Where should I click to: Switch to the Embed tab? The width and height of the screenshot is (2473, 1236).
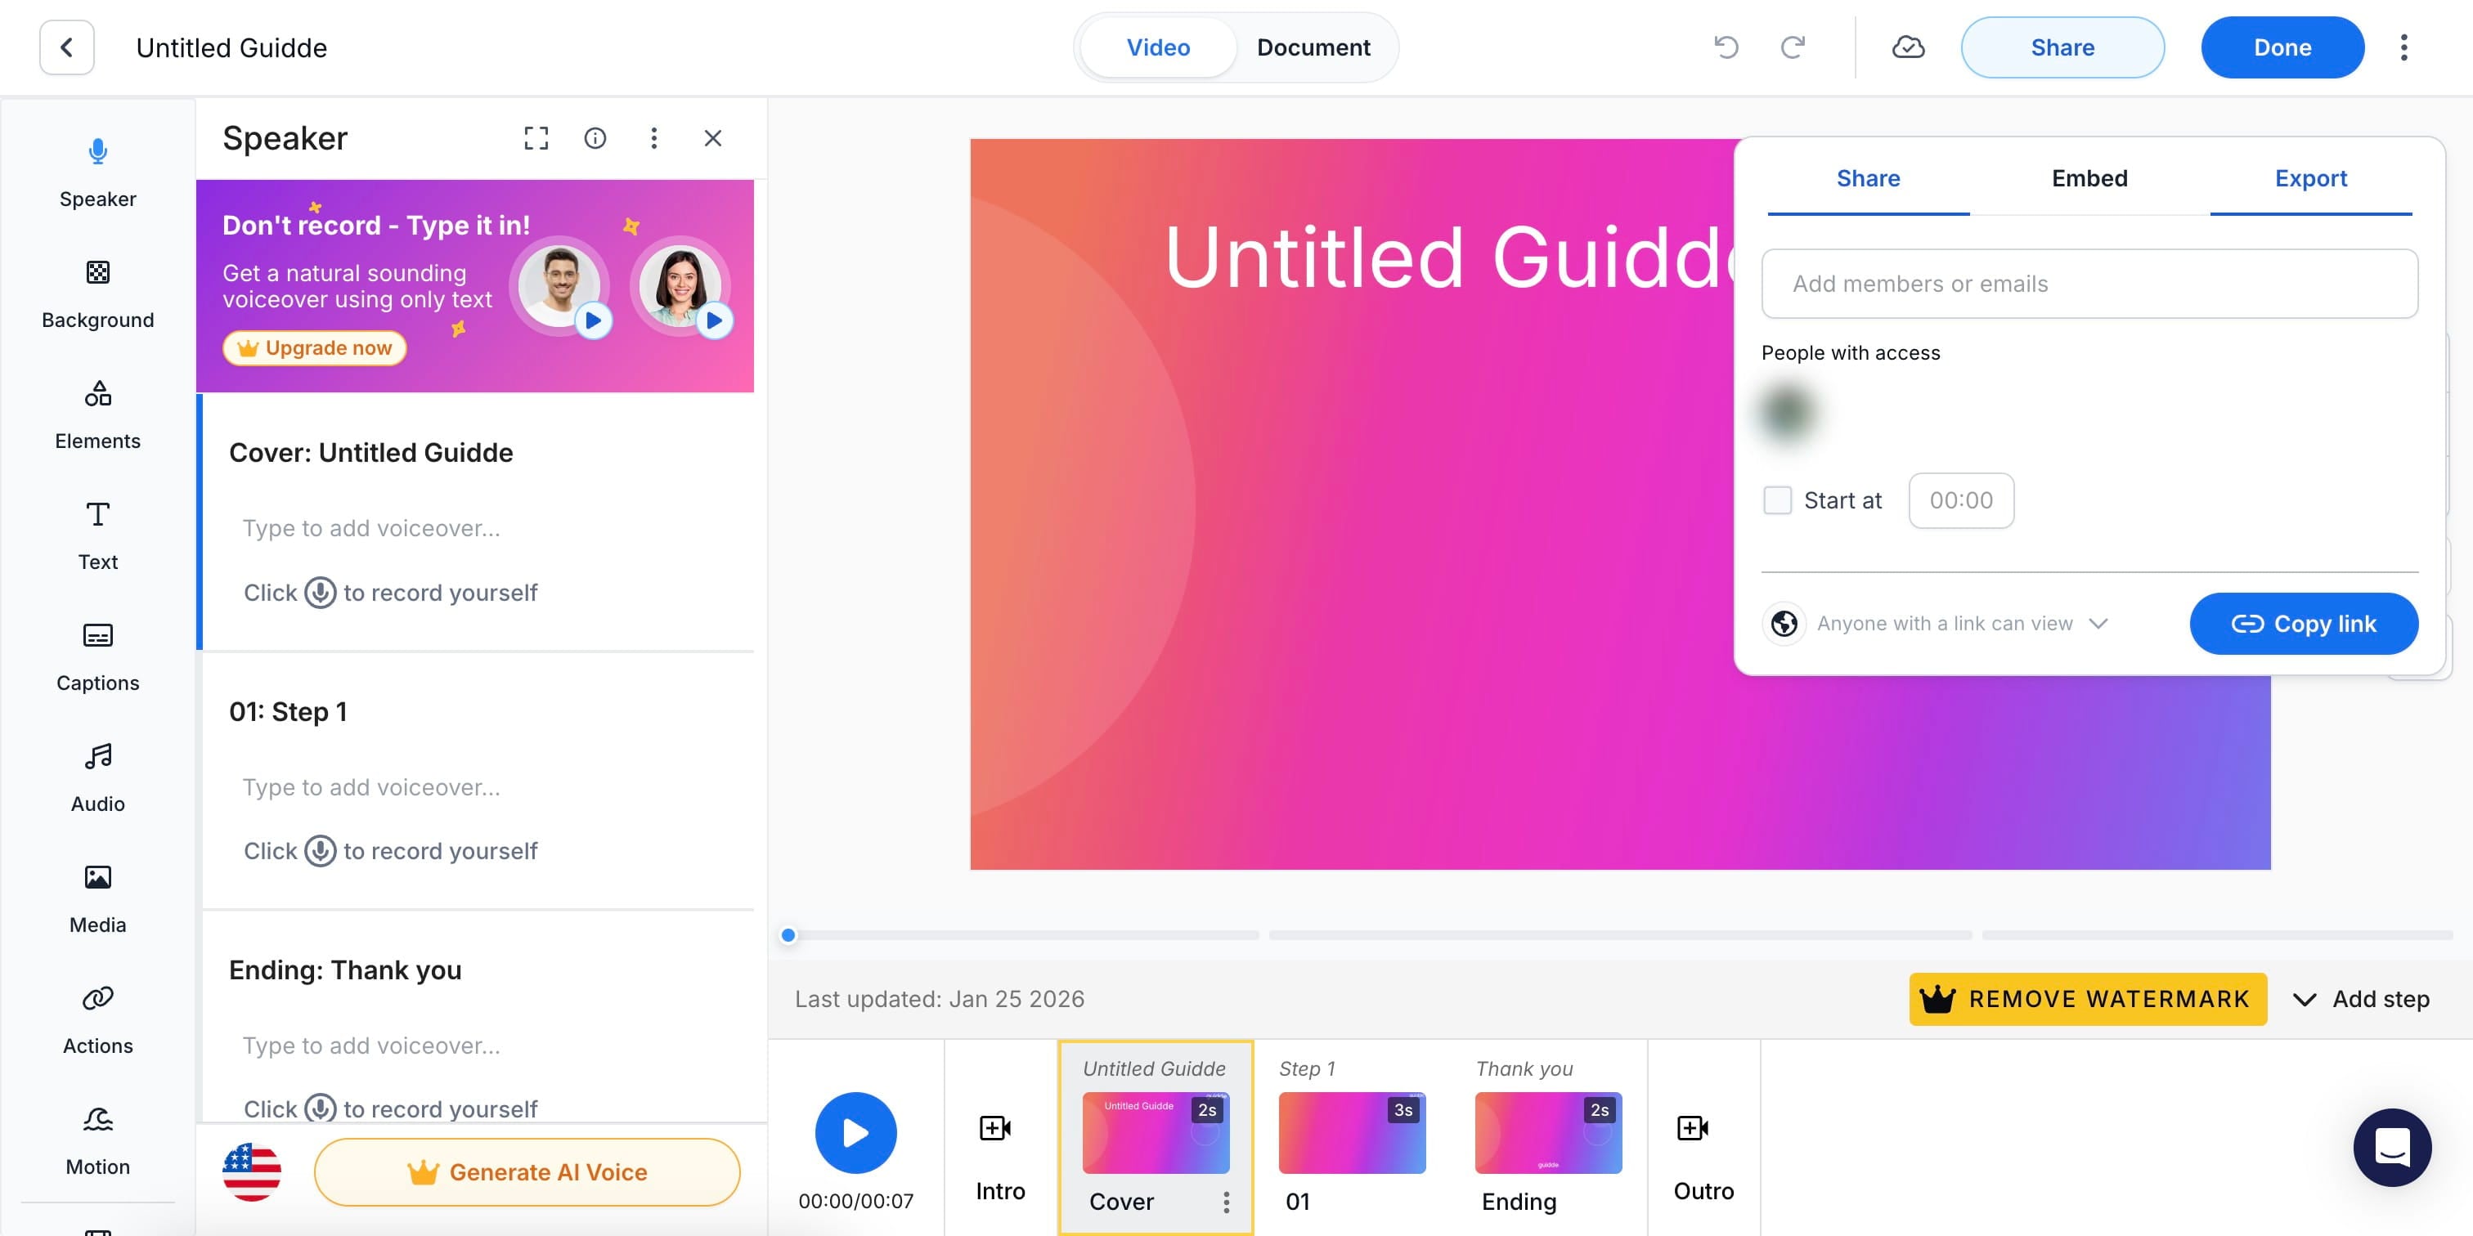[x=2089, y=178]
